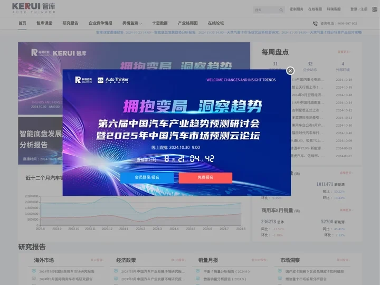Open the 销量月报 report count link
380x285 pixels.
(x=260, y=260)
